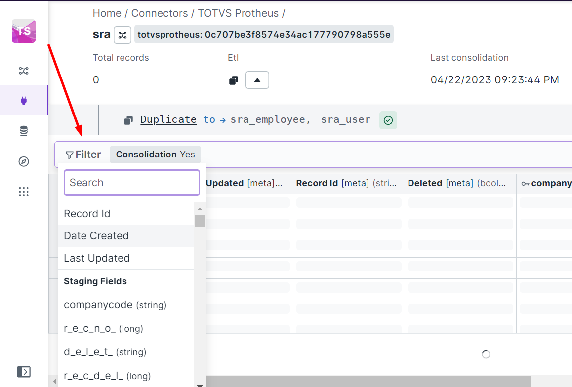
Task: Open the database icon in sidebar
Action: [x=24, y=131]
